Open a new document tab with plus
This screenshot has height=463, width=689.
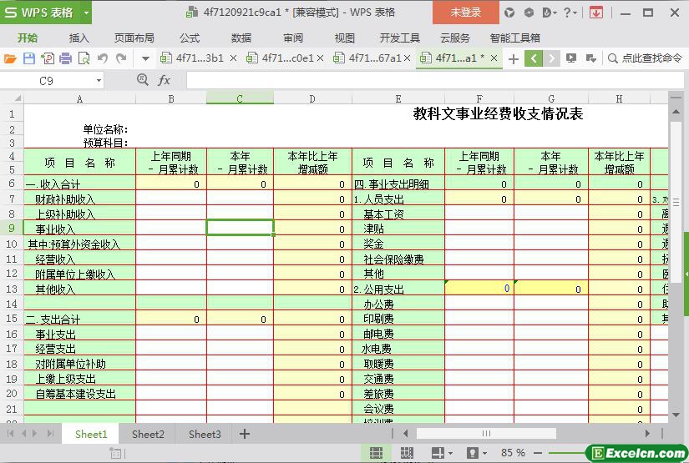pyautogui.click(x=514, y=58)
